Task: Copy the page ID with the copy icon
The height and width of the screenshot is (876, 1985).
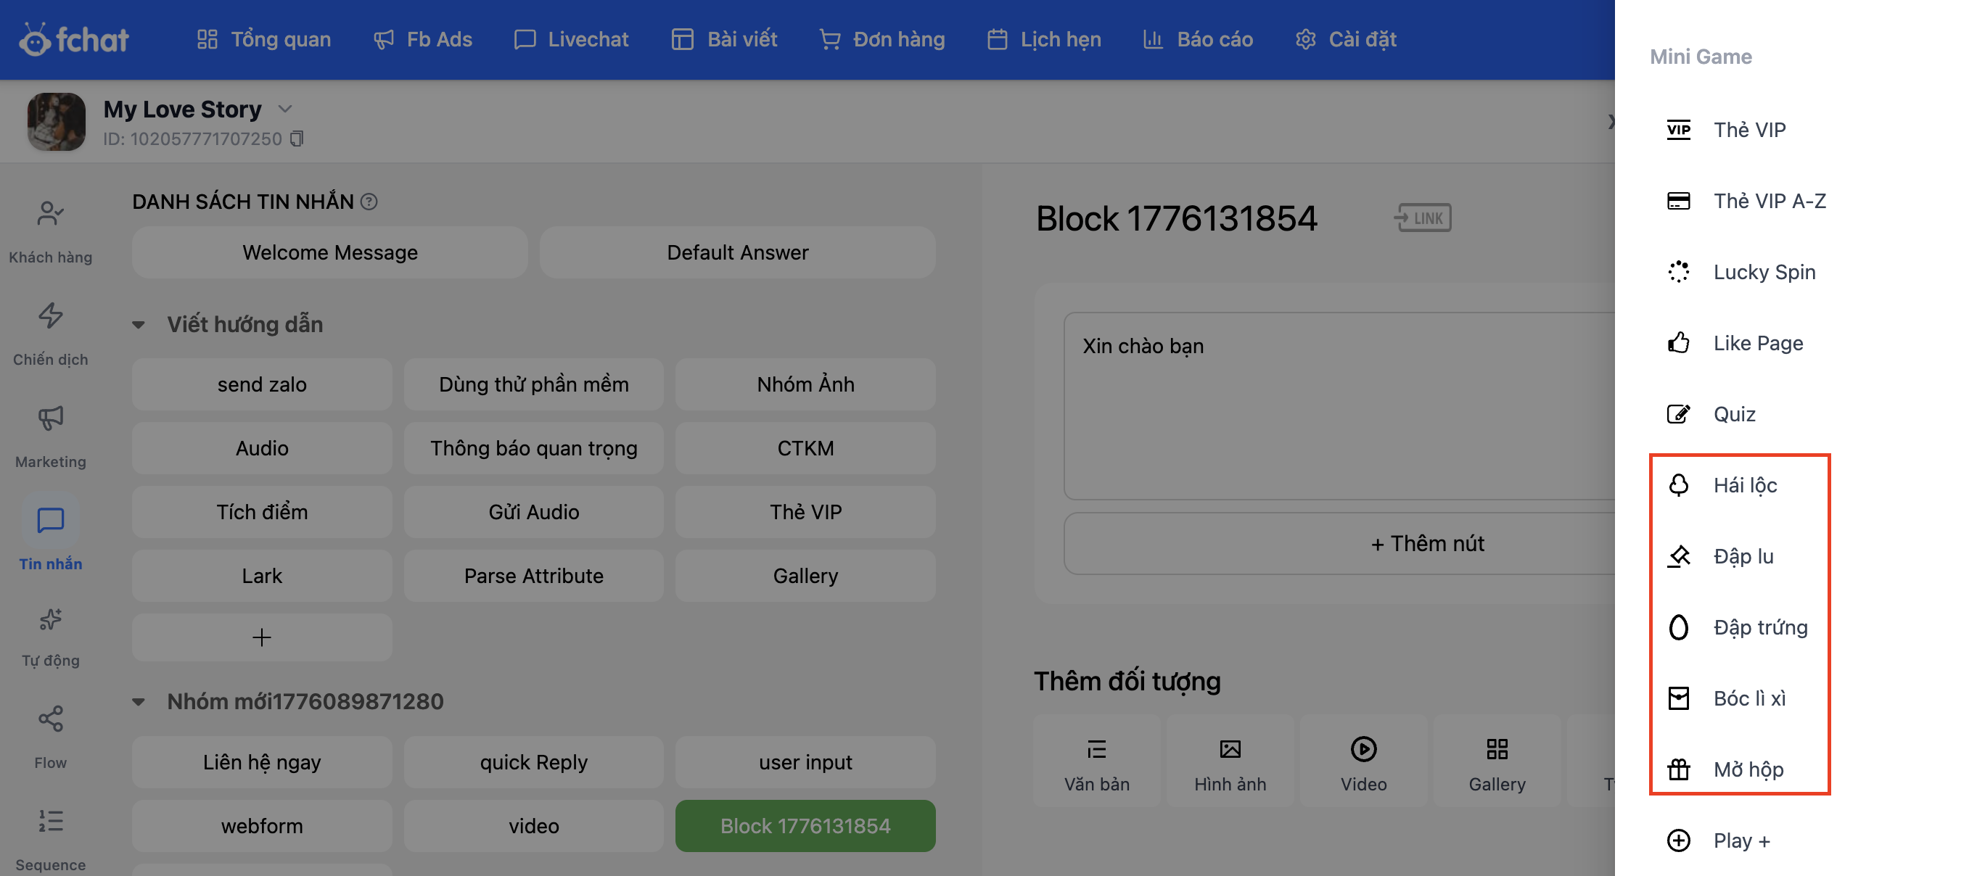Action: pyautogui.click(x=297, y=139)
